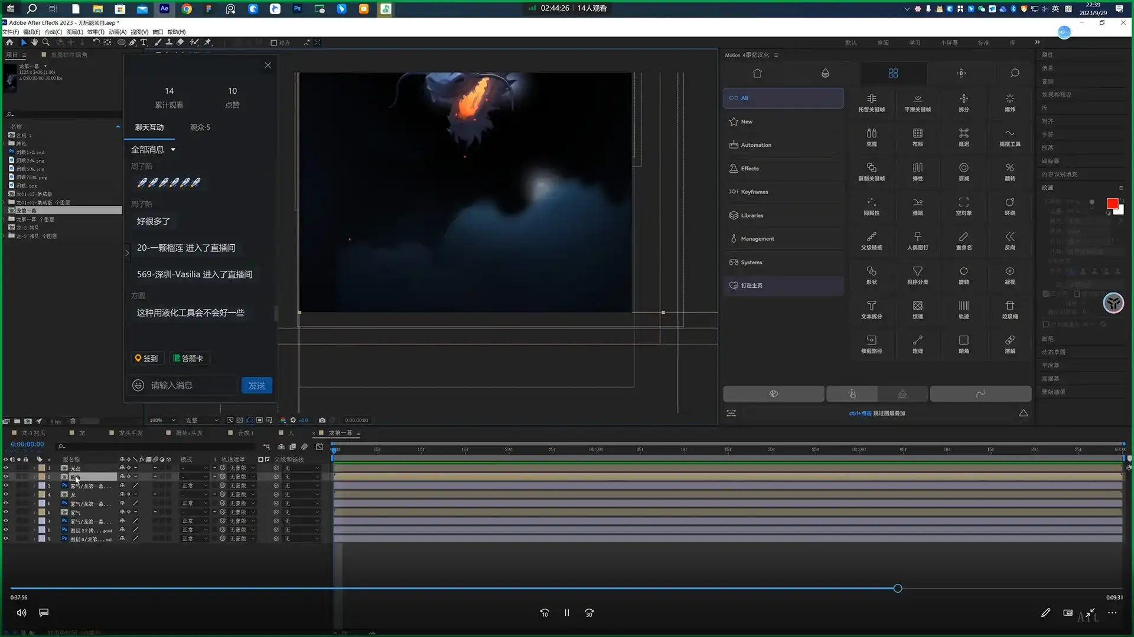Image resolution: width=1134 pixels, height=637 pixels.
Task: Toggle visibility of layer 4 龙
Action: pos(6,494)
